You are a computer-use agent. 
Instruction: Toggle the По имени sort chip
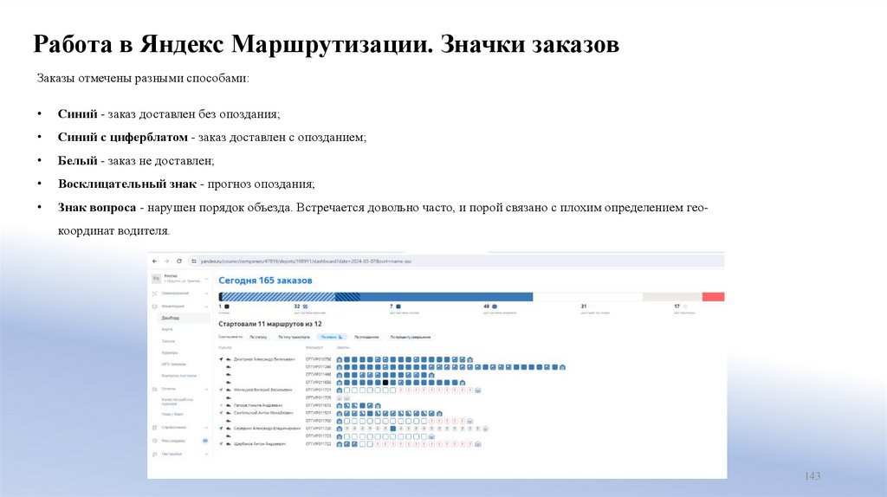(x=332, y=337)
